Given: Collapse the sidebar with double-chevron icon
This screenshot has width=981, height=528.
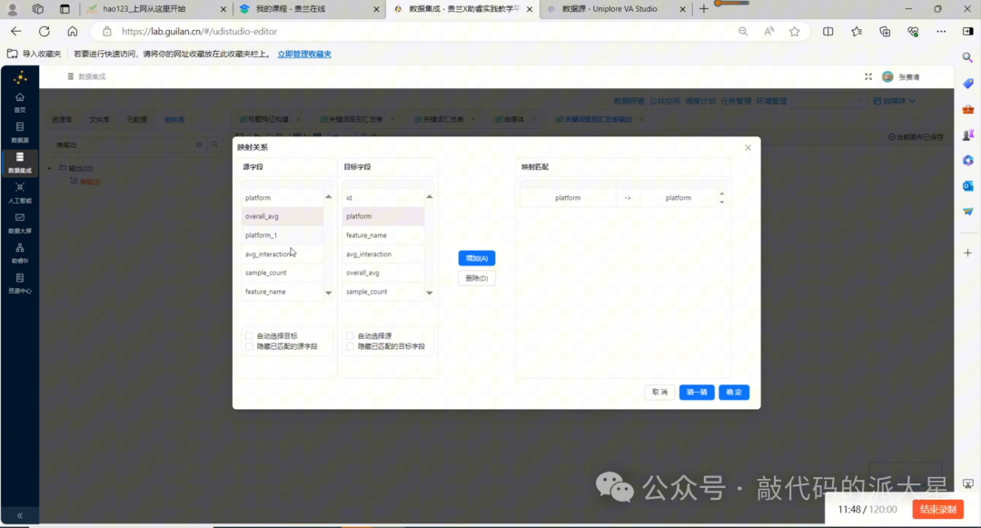Looking at the screenshot, I should (x=19, y=515).
